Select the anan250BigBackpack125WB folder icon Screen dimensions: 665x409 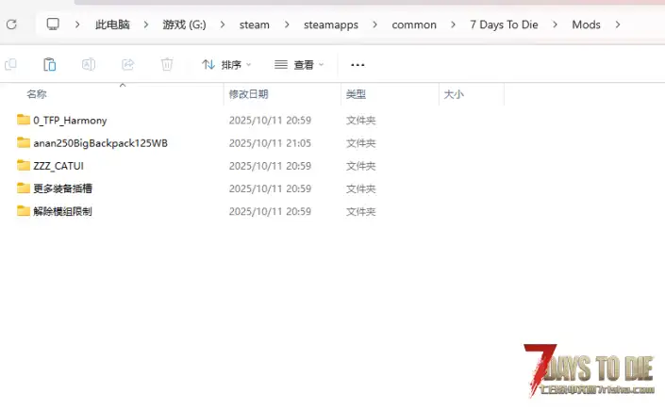point(24,143)
